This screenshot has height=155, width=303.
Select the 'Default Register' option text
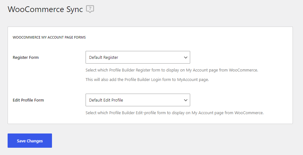pyautogui.click(x=104, y=58)
